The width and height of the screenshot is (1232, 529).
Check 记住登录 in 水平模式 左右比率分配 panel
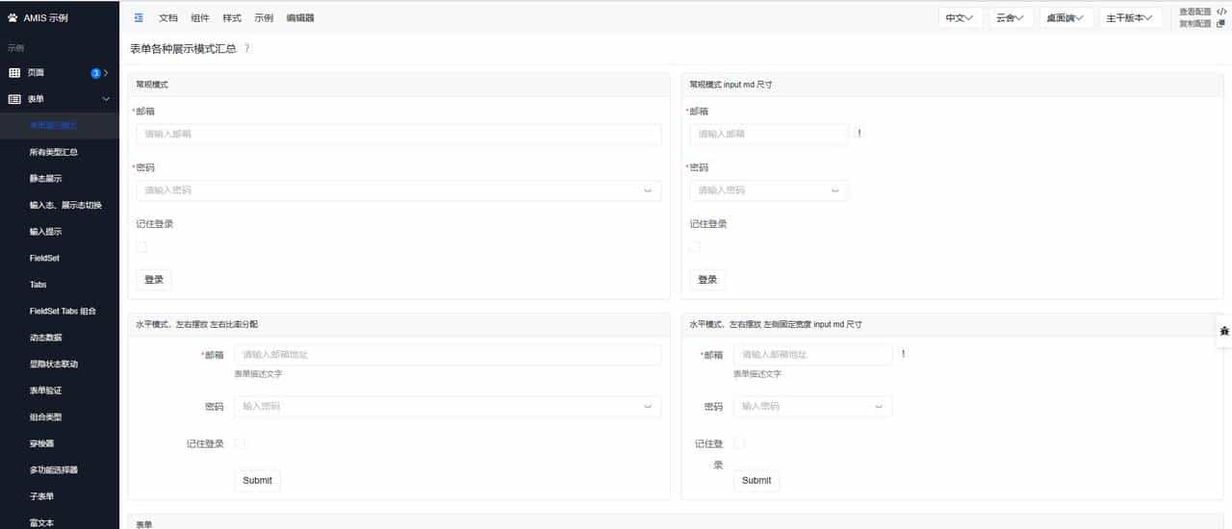240,443
